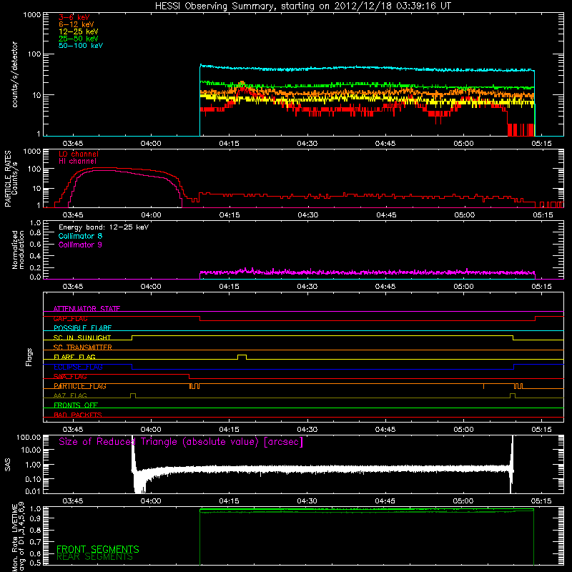Viewport: 572px width, 572px height.
Task: Click the FLARE_FLAG label
Action: pos(74,357)
